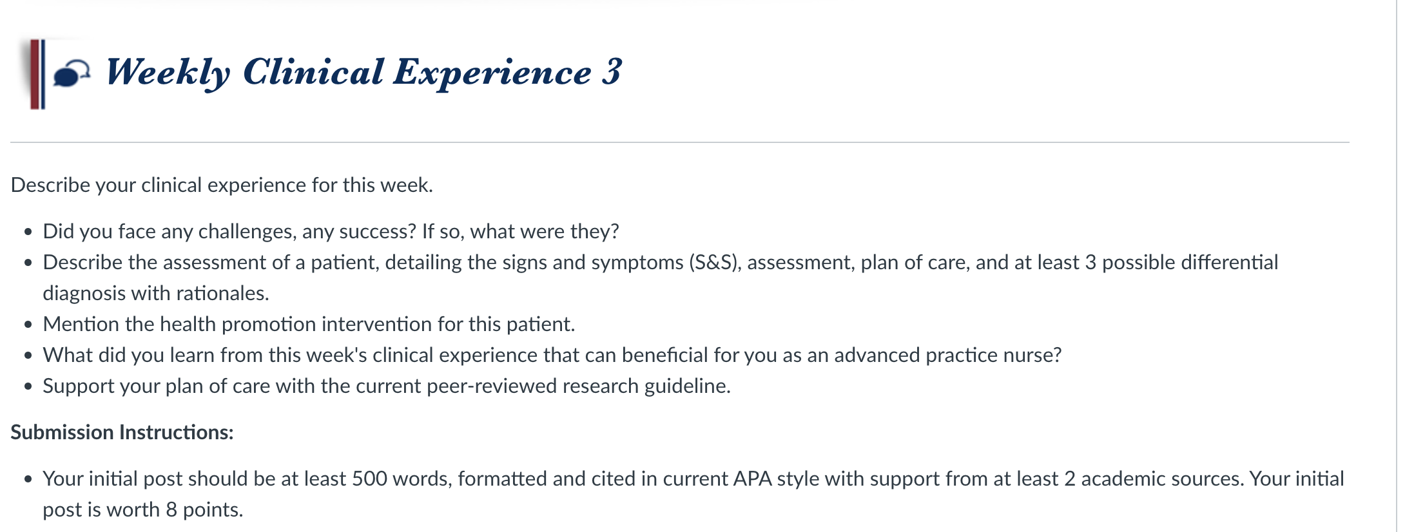Click the peer-reviewed research guideline bullet
The width and height of the screenshot is (1405, 532).
pyautogui.click(x=387, y=386)
